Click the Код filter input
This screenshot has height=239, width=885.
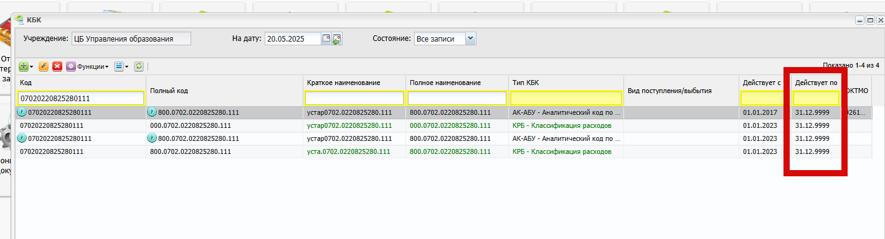[x=82, y=98]
